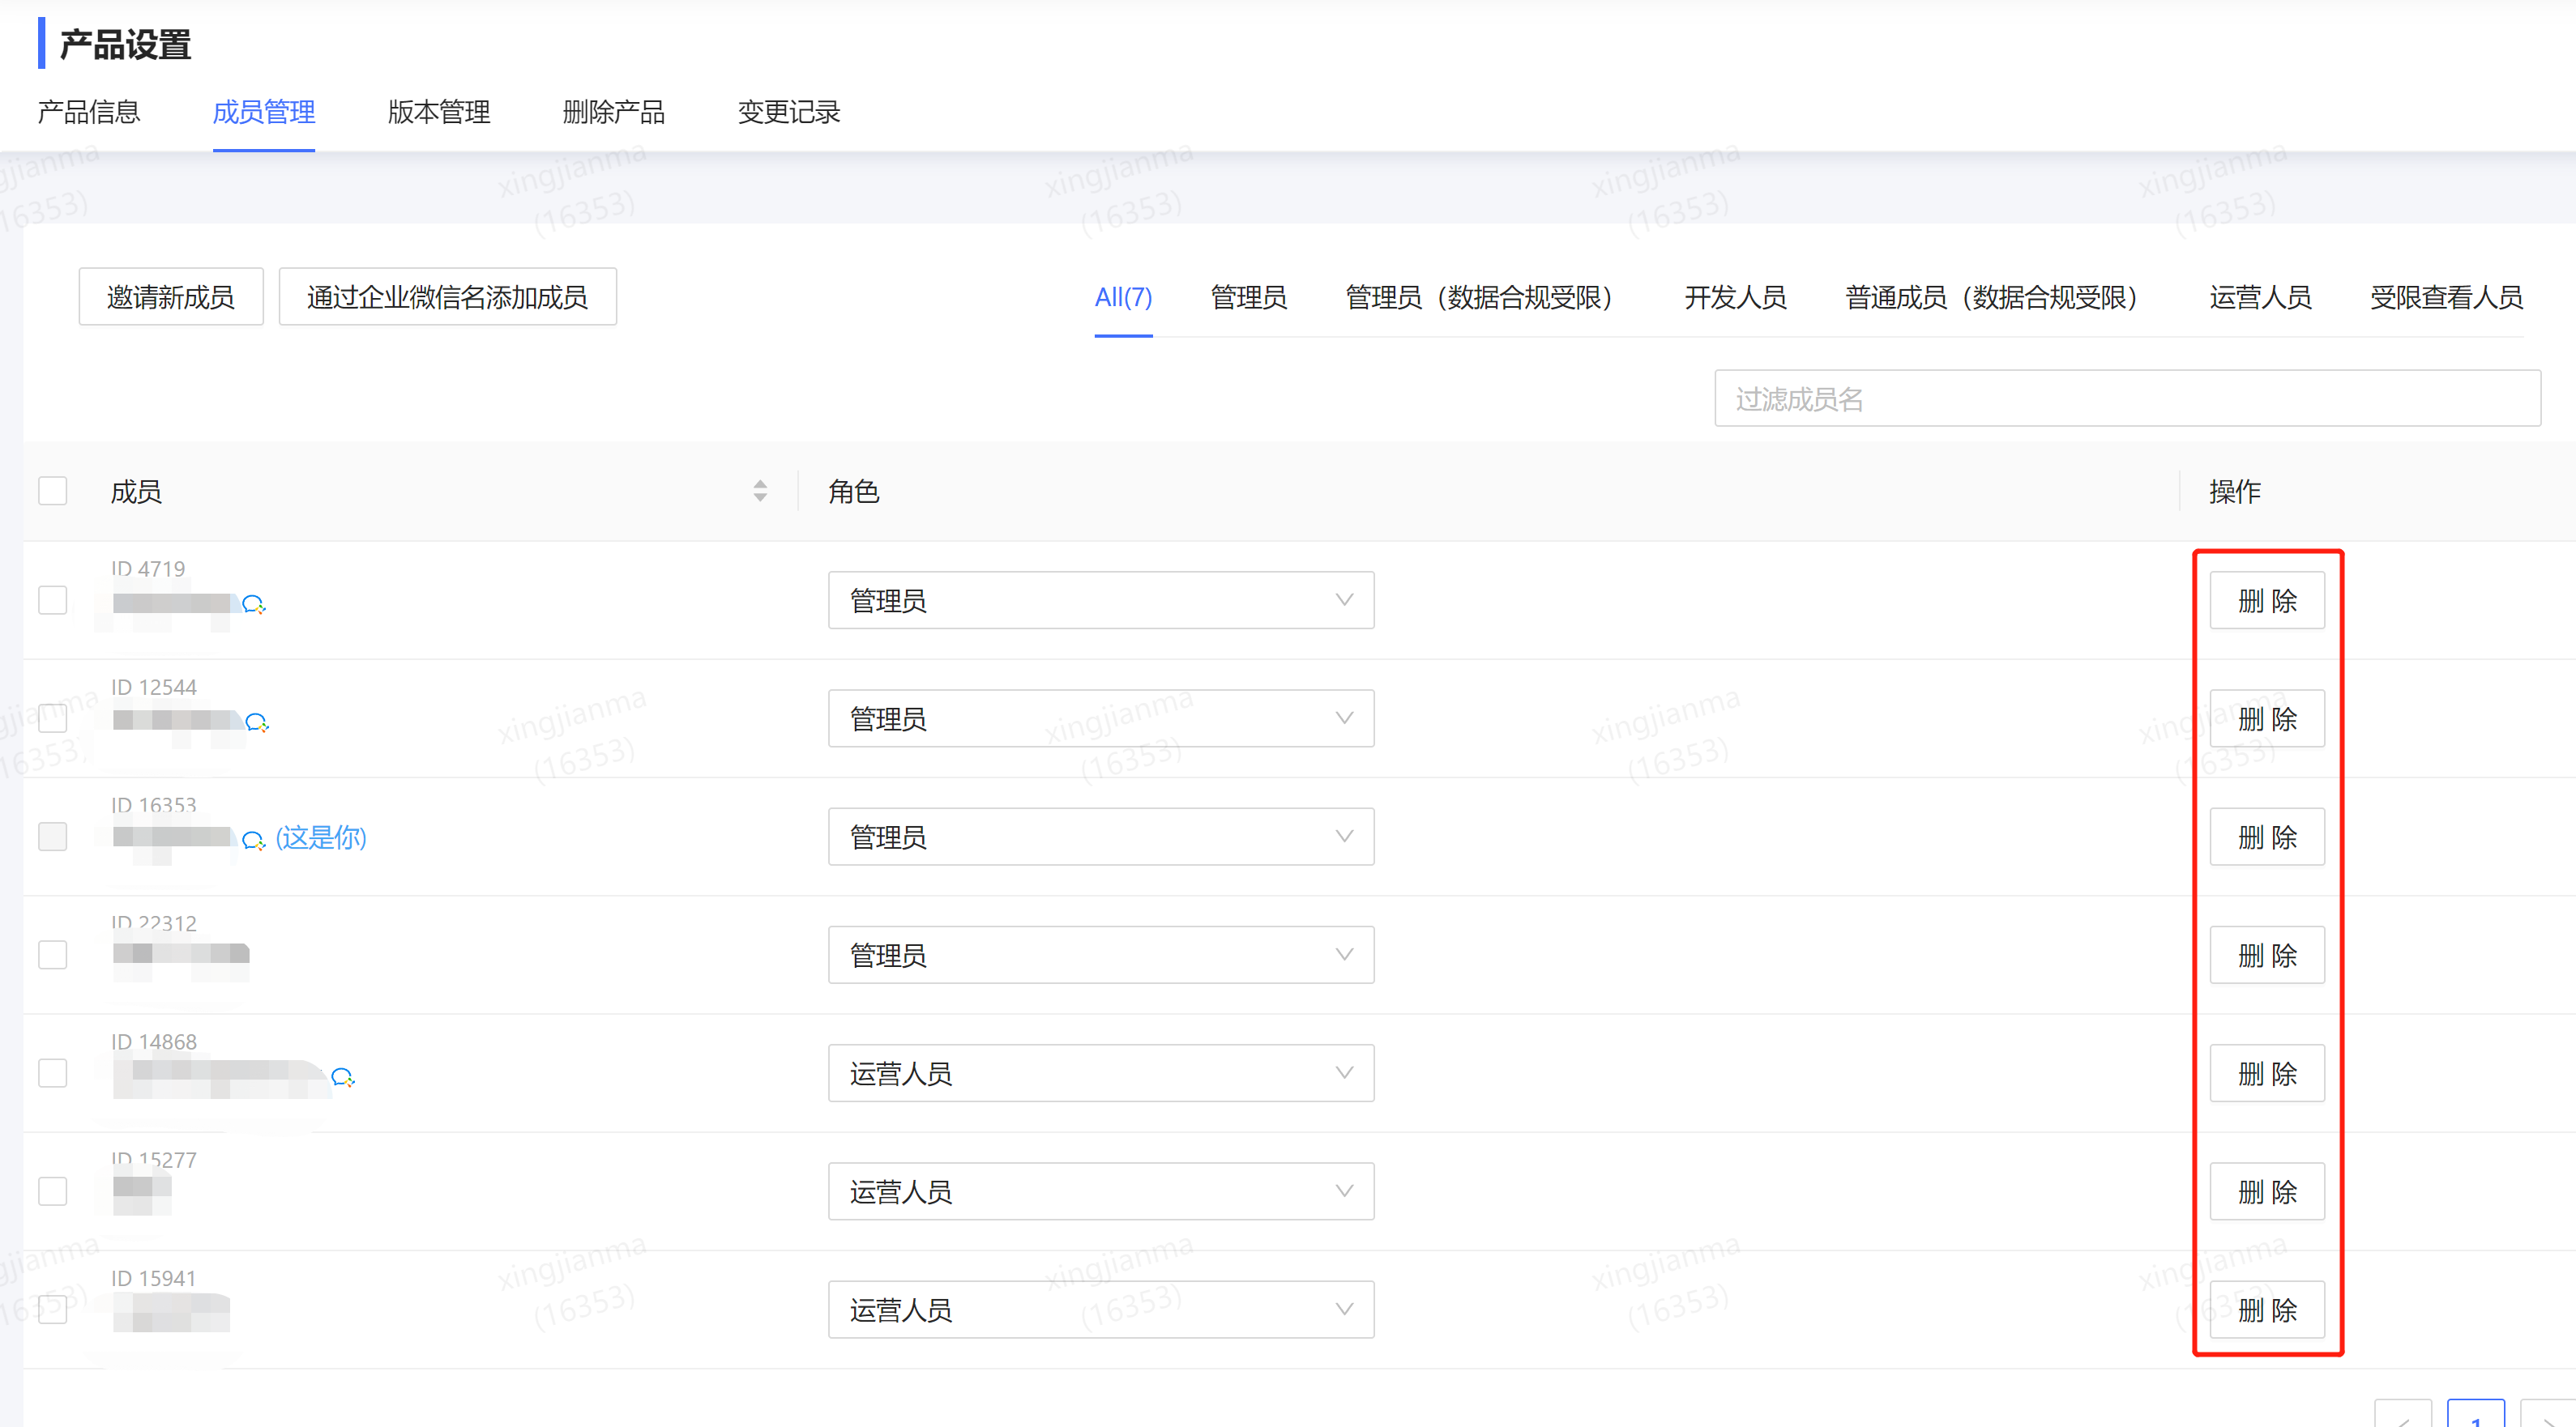Screen dimensions: 2576x1427
Task: Delete member ID 15277
Action: point(2267,1191)
